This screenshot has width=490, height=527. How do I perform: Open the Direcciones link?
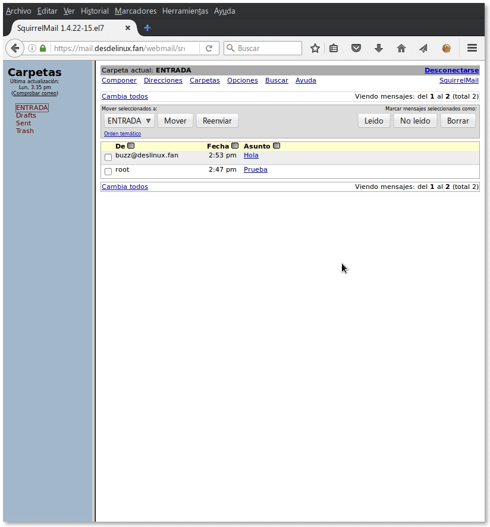[163, 80]
